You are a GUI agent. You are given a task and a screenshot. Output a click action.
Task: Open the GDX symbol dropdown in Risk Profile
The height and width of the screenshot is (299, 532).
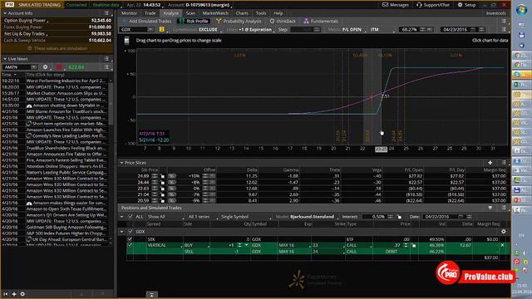150,30
